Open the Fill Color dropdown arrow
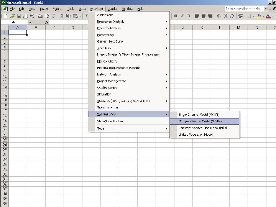Viewport: 276px width, 207px height. 263,16
